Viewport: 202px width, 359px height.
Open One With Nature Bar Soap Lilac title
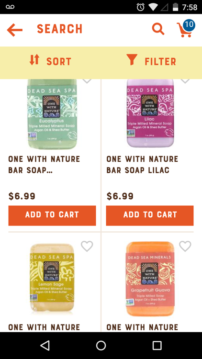click(x=142, y=164)
